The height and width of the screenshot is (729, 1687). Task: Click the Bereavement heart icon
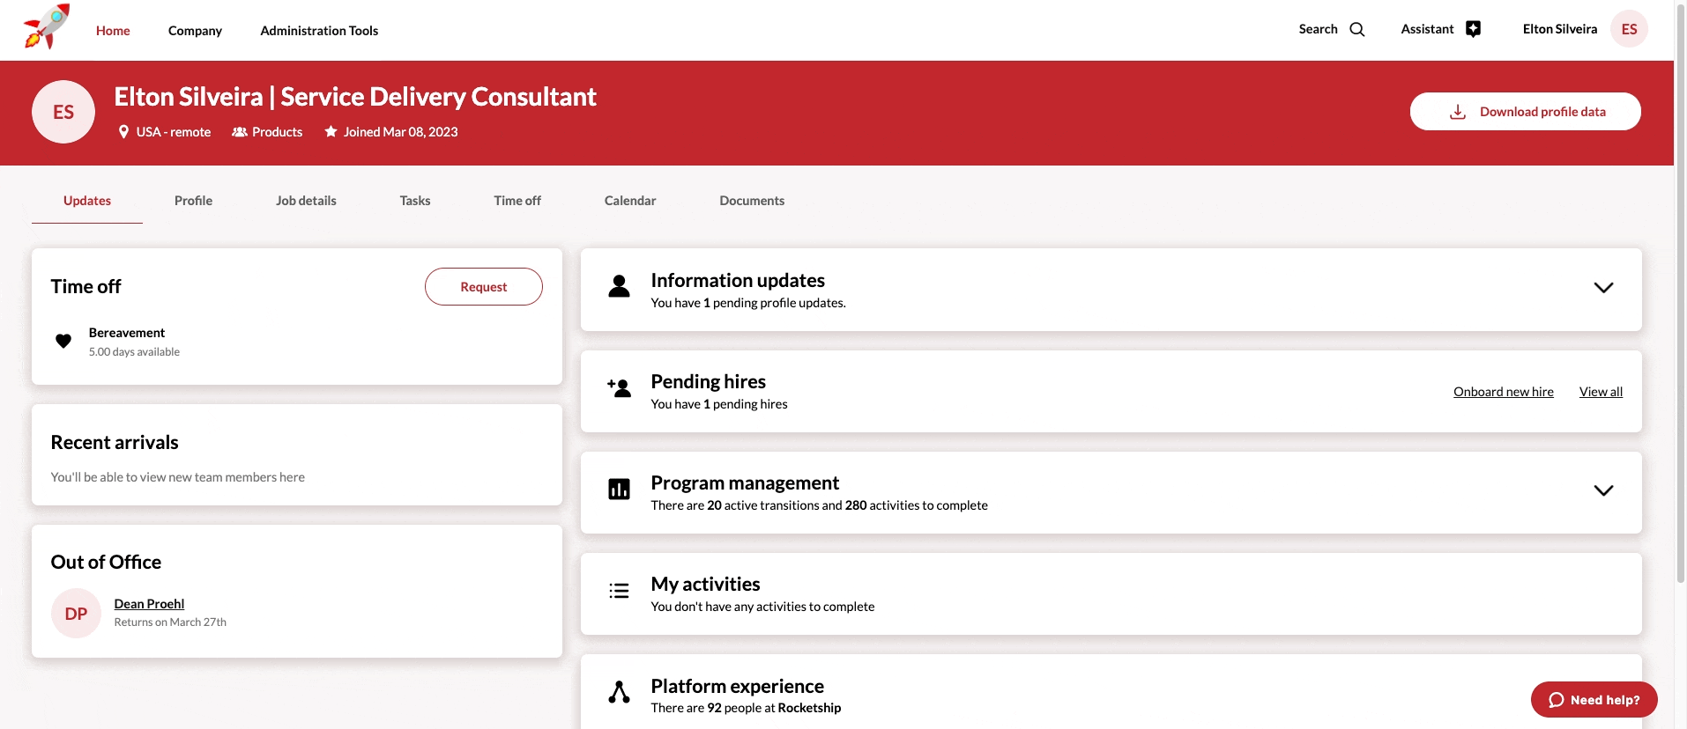click(x=63, y=341)
